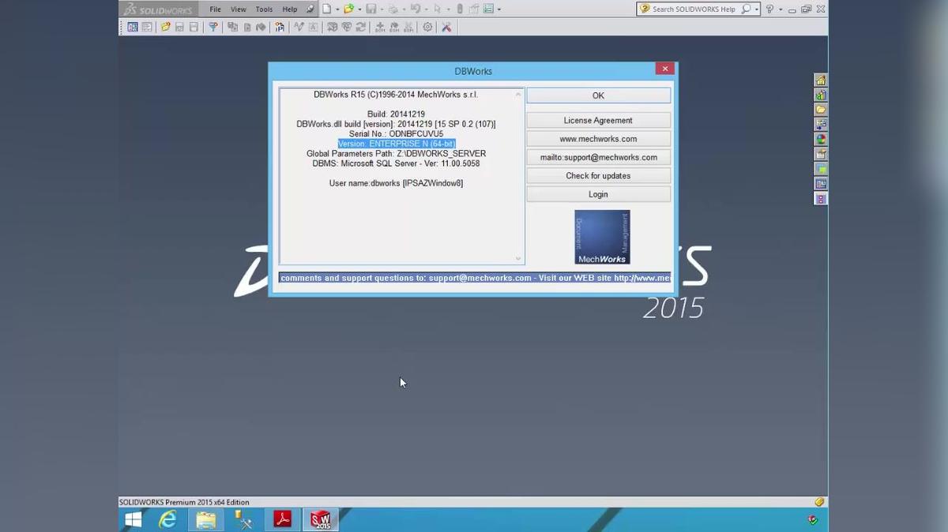
Task: Click the funnel filter icon in DBWorks toolbar
Action: point(213,27)
